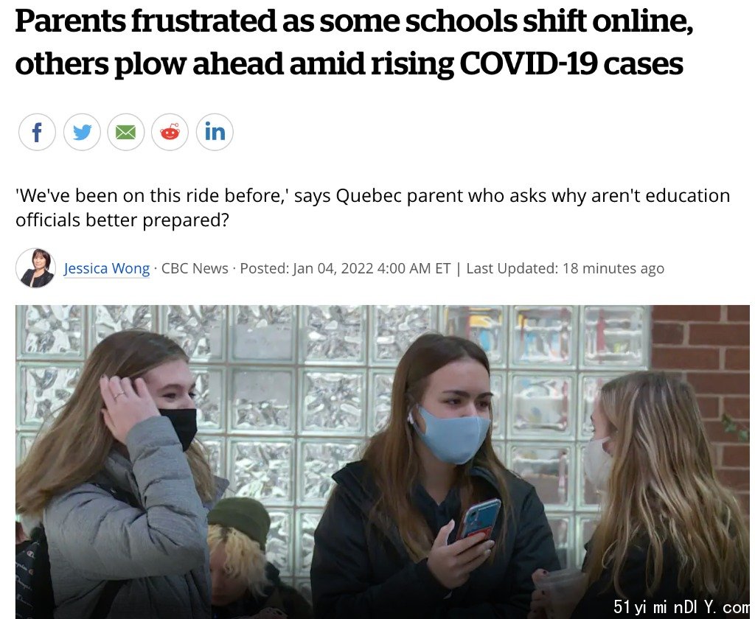Open the Jessica Wong author link
The height and width of the screenshot is (619, 755).
(107, 268)
